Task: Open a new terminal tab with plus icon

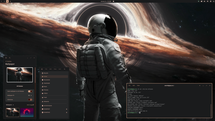Action: coord(200,85)
